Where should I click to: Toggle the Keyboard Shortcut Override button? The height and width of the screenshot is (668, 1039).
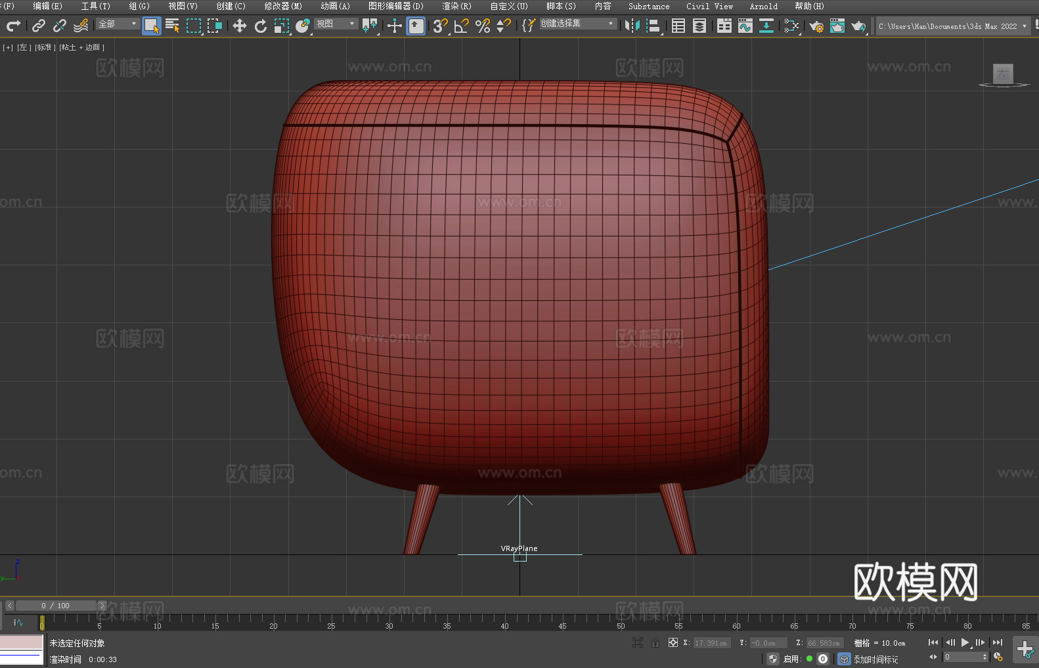[416, 26]
